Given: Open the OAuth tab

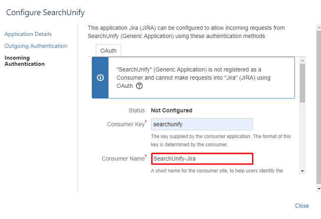Looking at the screenshot, I should click(x=108, y=51).
